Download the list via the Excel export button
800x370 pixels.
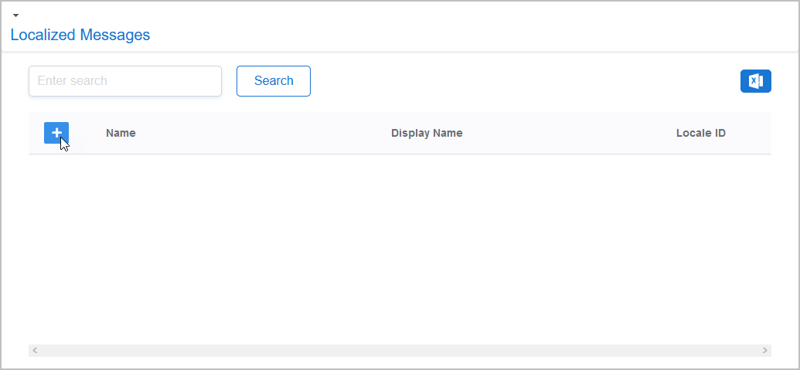pos(755,81)
